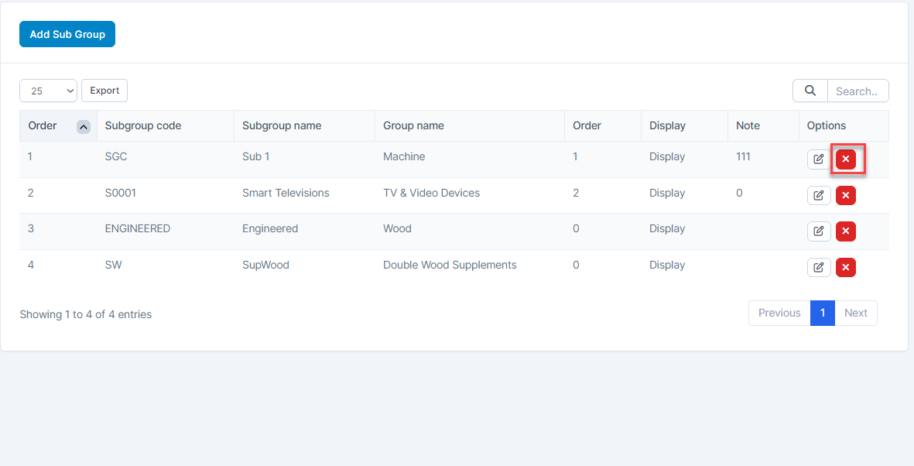Focus the Search input field

(x=858, y=91)
